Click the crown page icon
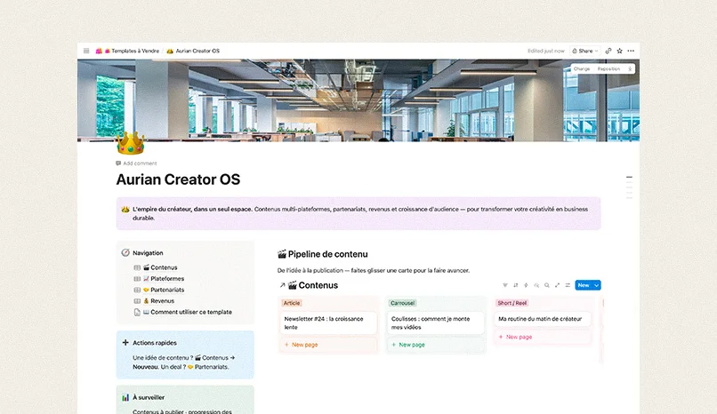The image size is (717, 414). click(130, 143)
